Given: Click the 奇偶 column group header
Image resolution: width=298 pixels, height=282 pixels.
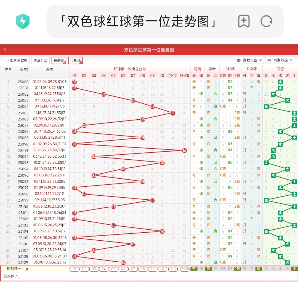Looking at the screenshot, I should (198, 69).
